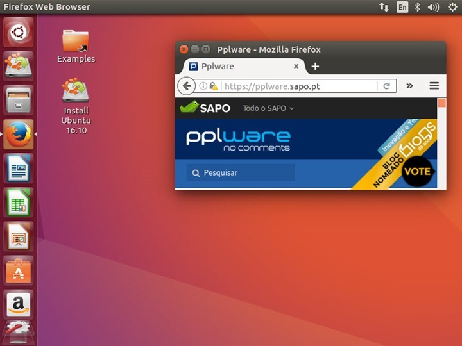The image size is (462, 346).
Task: Click the Firefox back arrow button
Action: (x=186, y=86)
